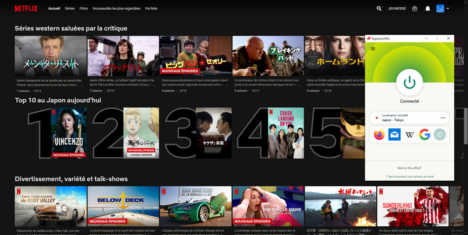Click the Netflix logo
Image resolution: width=468 pixels, height=235 pixels.
[x=26, y=9]
